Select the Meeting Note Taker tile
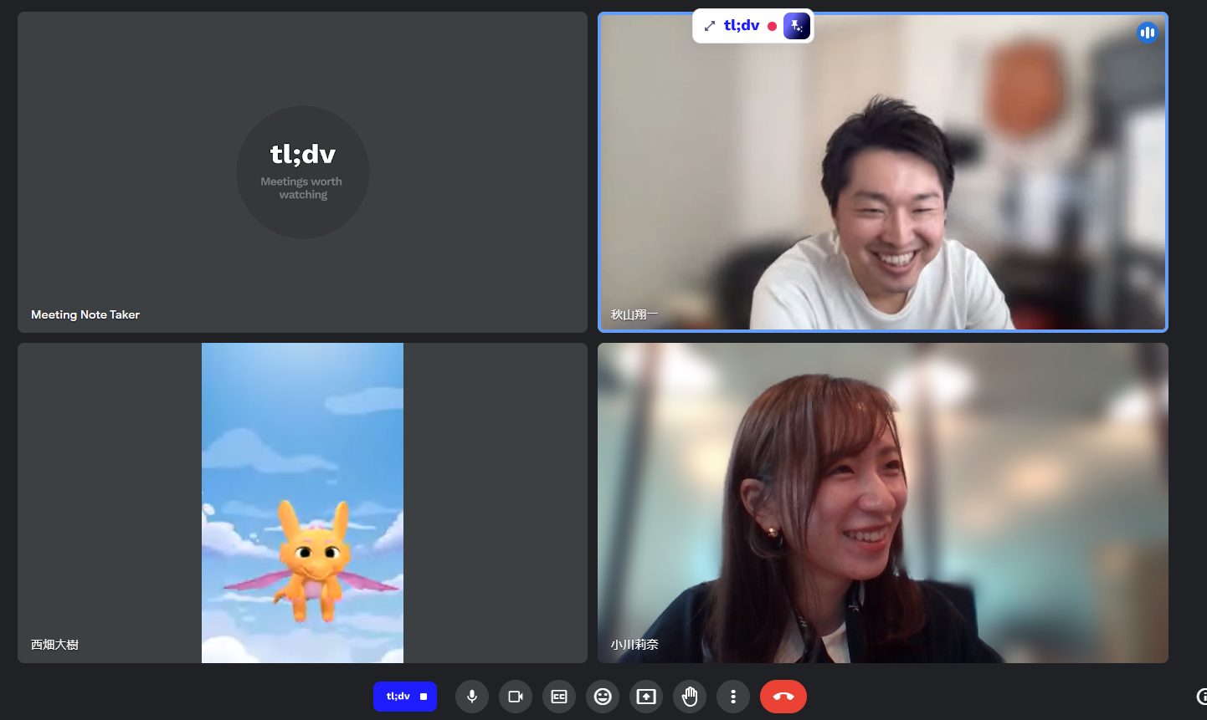Viewport: 1207px width, 720px height. [x=302, y=172]
